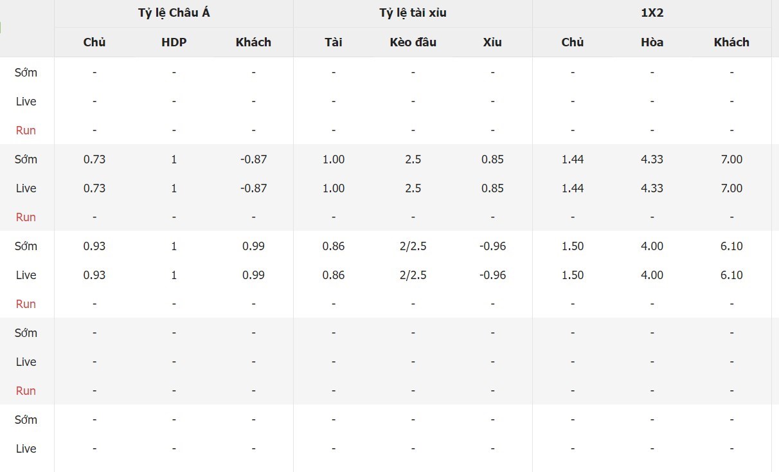Select the 6.10 Khách odds in the Sớm row

click(731, 246)
